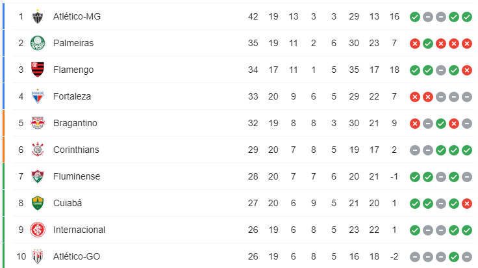Click Flamengo's red loss result icon
478x268 pixels.
click(467, 70)
